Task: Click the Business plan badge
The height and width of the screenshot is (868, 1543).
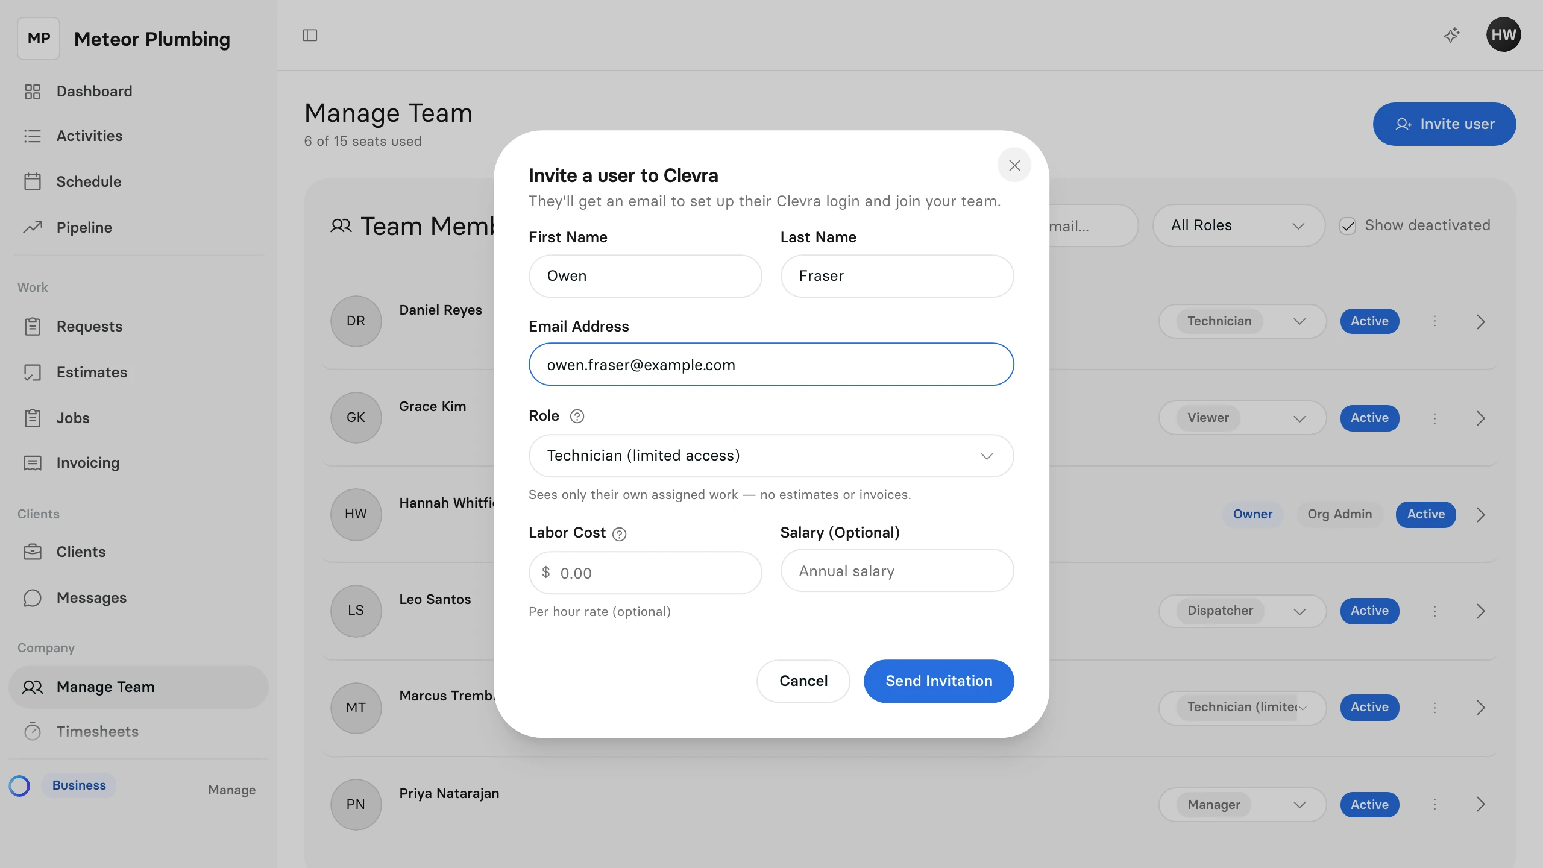Action: pyautogui.click(x=79, y=785)
